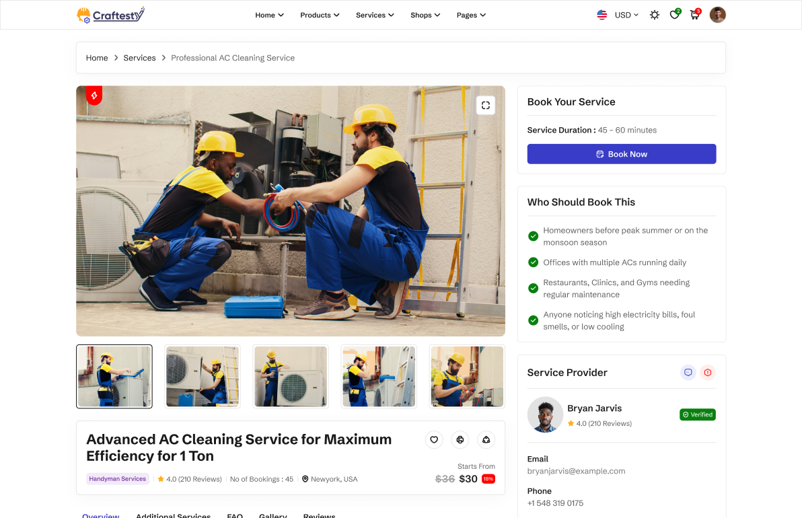
Task: Open the Shops dropdown menu
Action: pos(425,15)
